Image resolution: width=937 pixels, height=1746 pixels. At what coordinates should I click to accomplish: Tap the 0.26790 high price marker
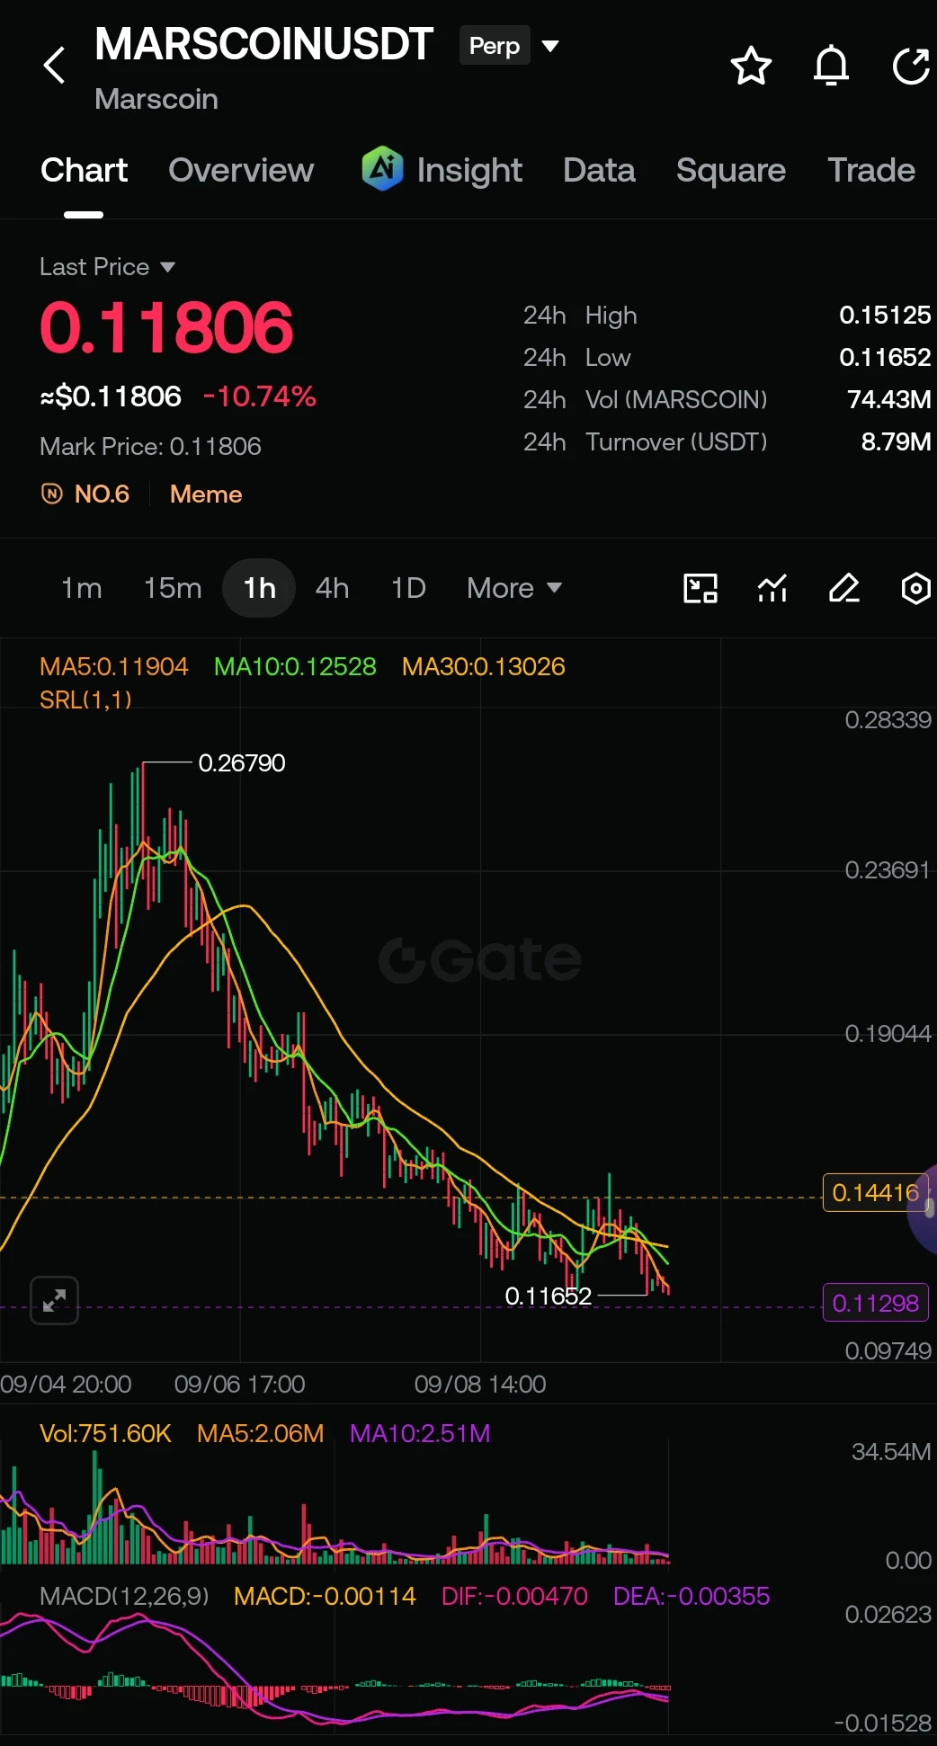click(x=241, y=762)
